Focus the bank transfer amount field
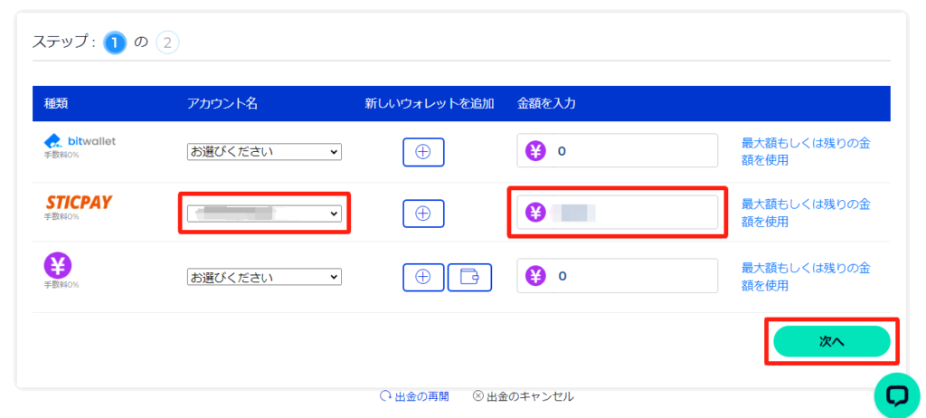This screenshot has height=418, width=926. point(633,276)
